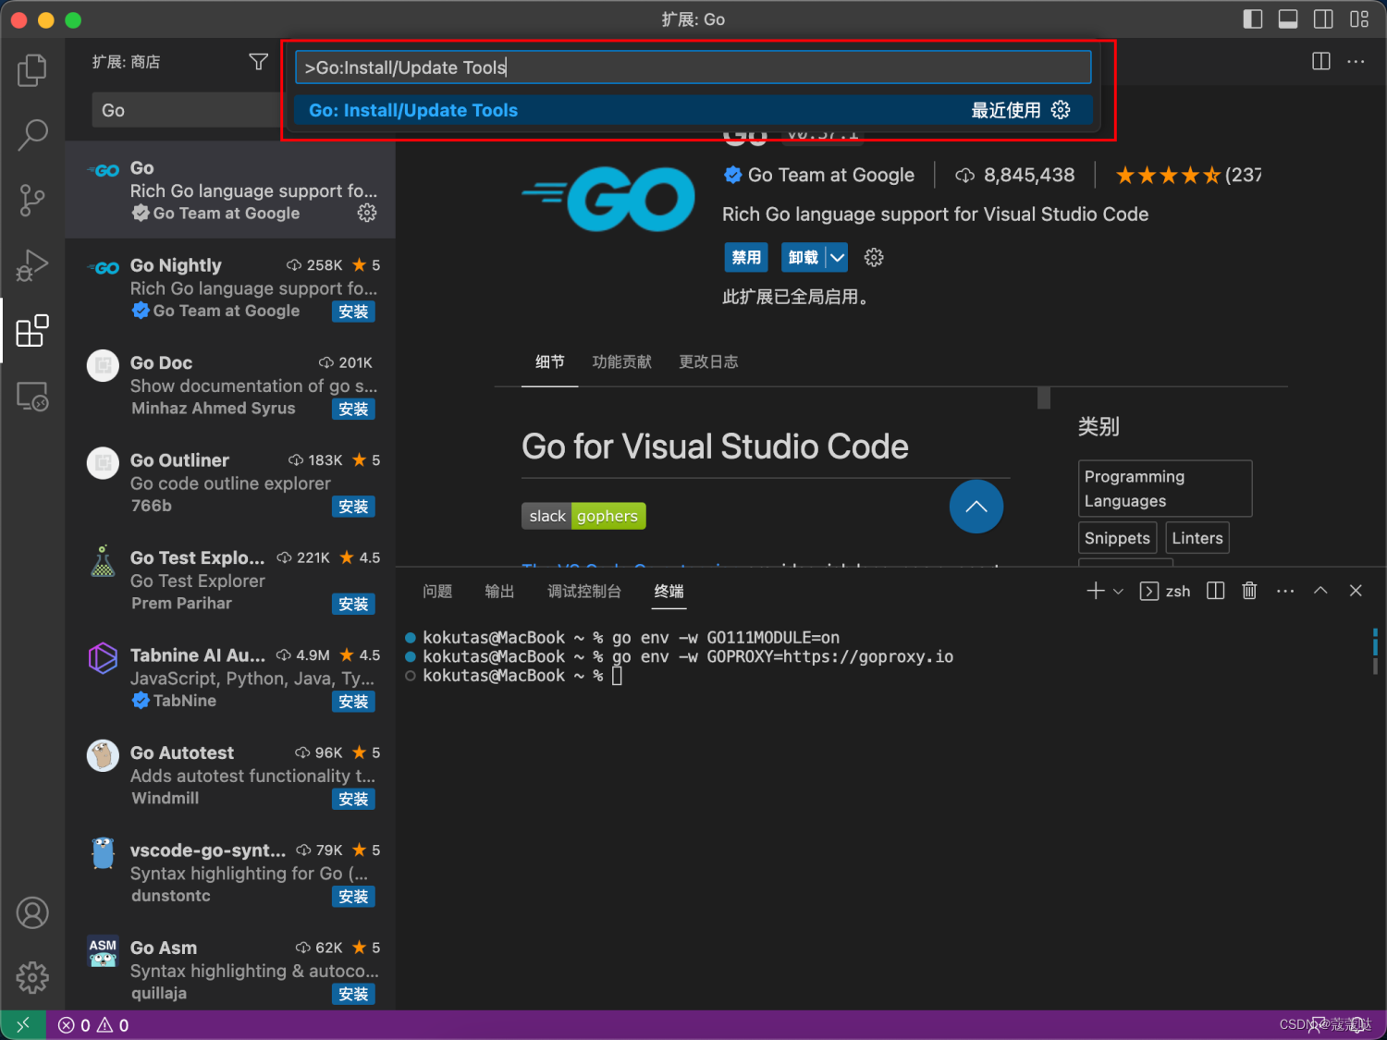The height and width of the screenshot is (1040, 1387).
Task: Open uninstall dropdown arrow next to 卸载
Action: click(x=837, y=258)
